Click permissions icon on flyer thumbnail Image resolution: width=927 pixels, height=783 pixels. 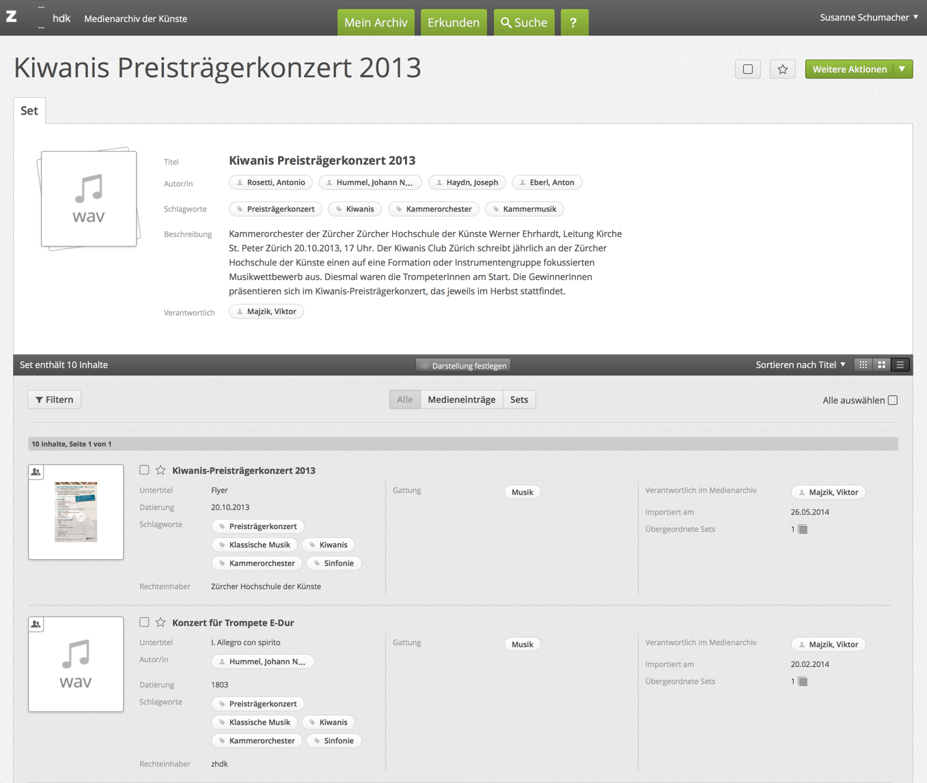pyautogui.click(x=36, y=472)
